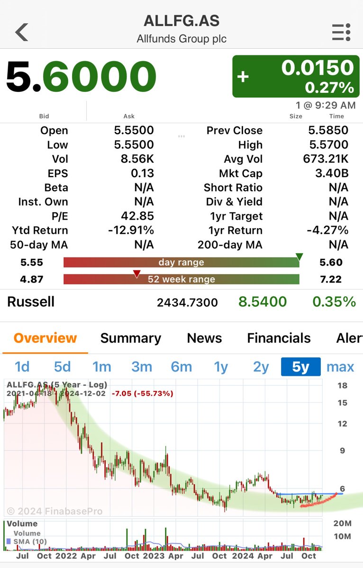The image size is (363, 568).
Task: Tap the Open value 5.5500
Action: click(134, 131)
